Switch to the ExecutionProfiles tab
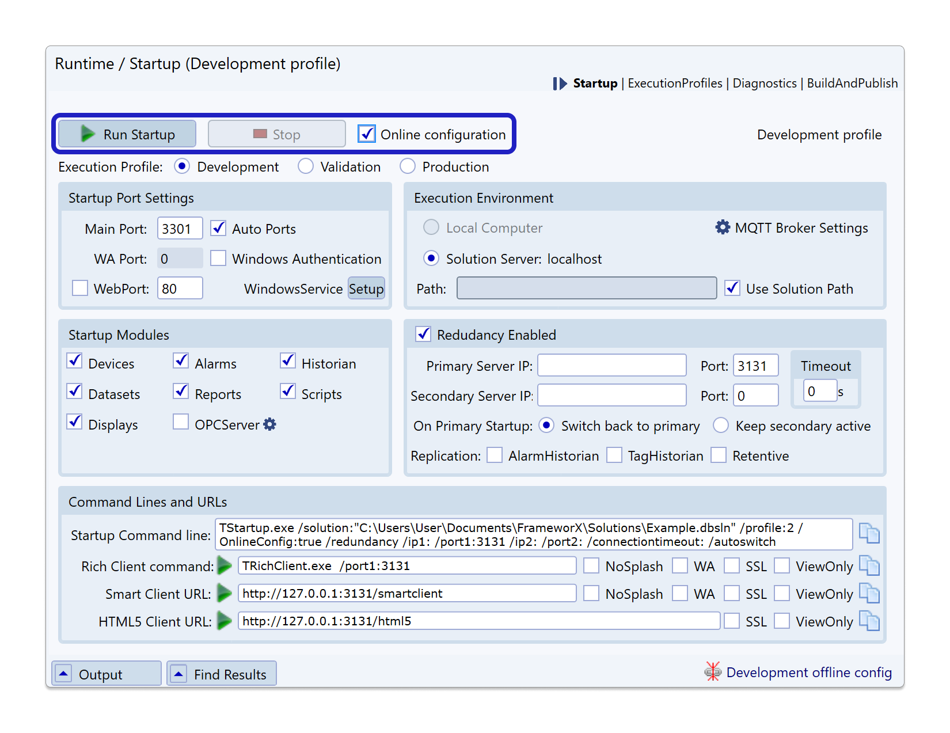Viewport: 950px width, 733px height. click(x=675, y=83)
